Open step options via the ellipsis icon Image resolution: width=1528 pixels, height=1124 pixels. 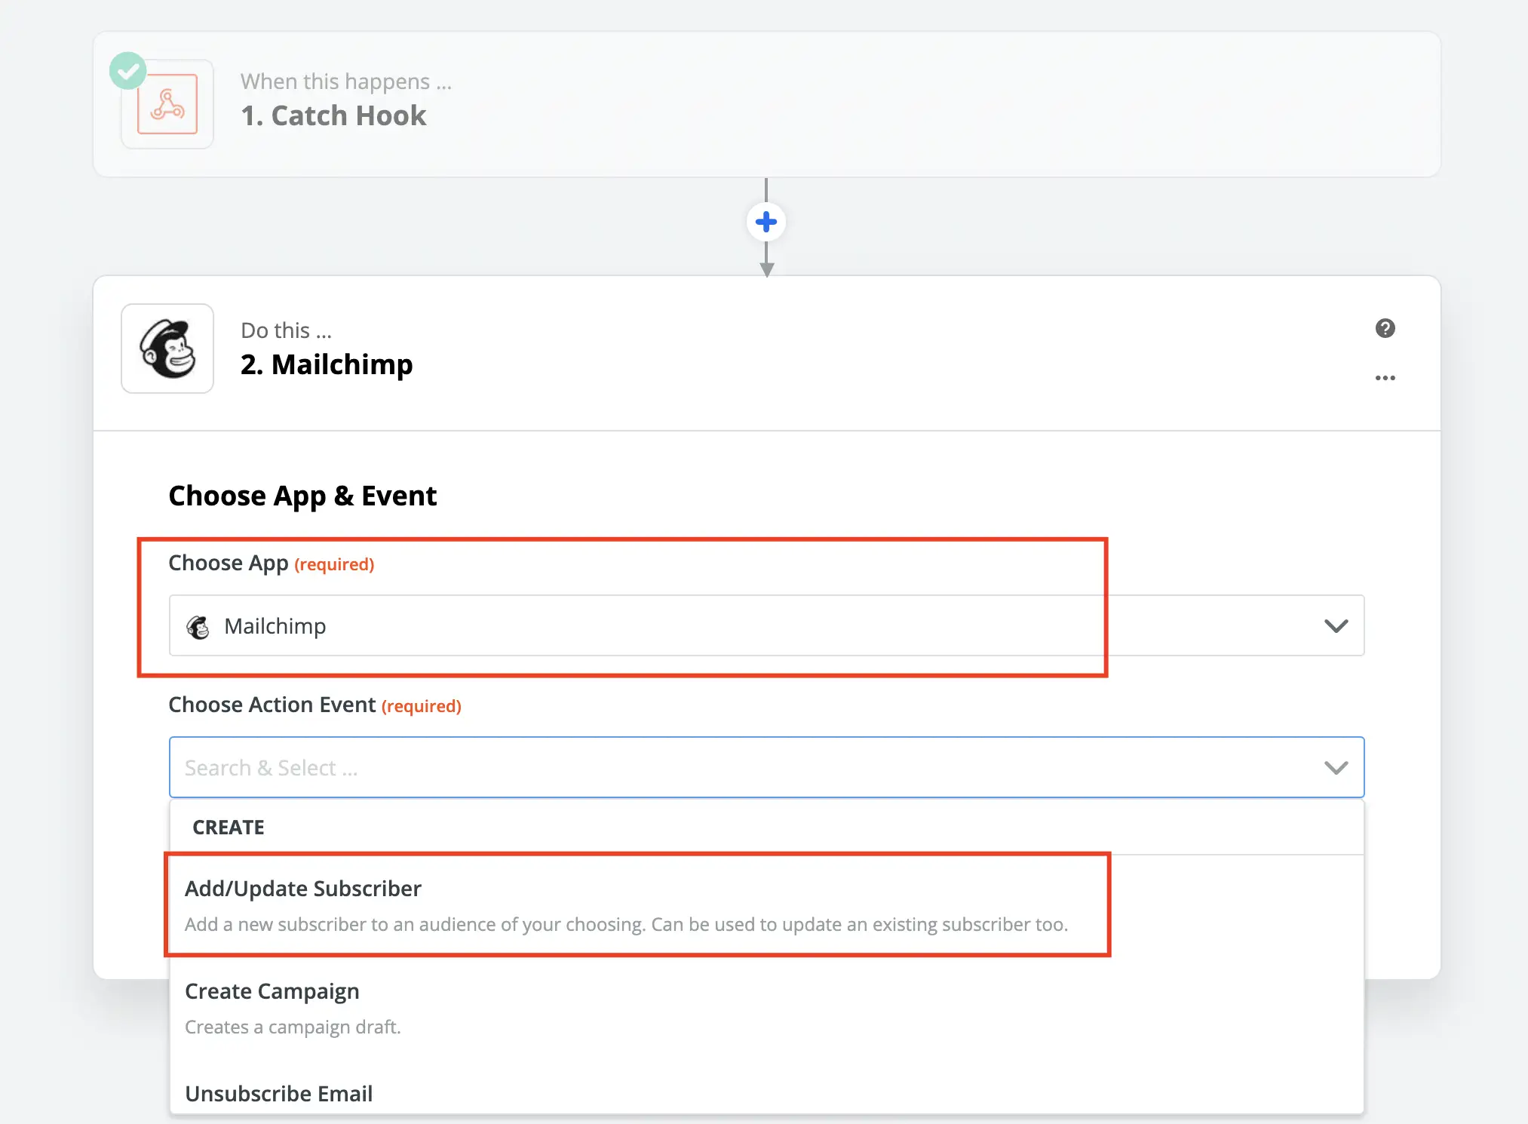[1385, 378]
